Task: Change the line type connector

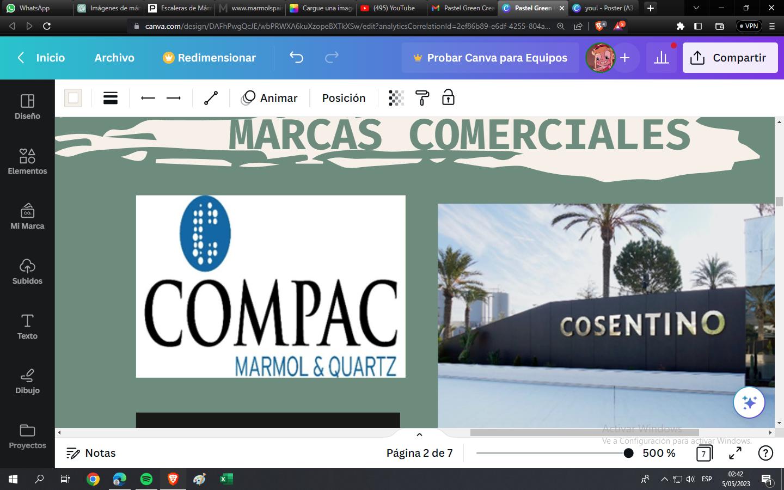Action: pyautogui.click(x=211, y=98)
